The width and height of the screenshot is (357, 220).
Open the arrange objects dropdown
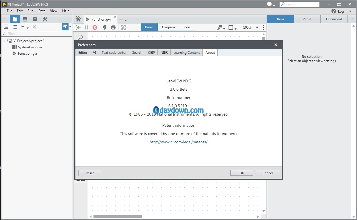pyautogui.click(x=221, y=27)
